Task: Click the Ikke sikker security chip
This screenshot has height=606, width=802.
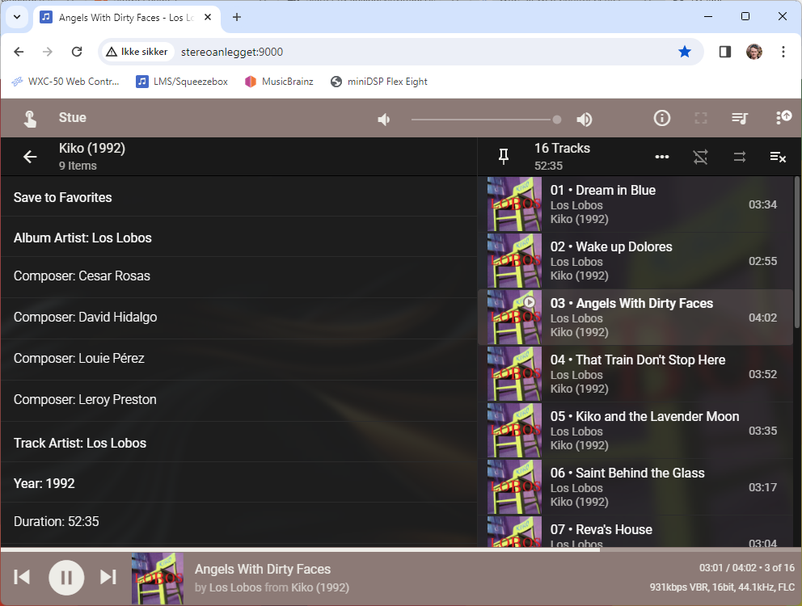Action: coord(137,52)
